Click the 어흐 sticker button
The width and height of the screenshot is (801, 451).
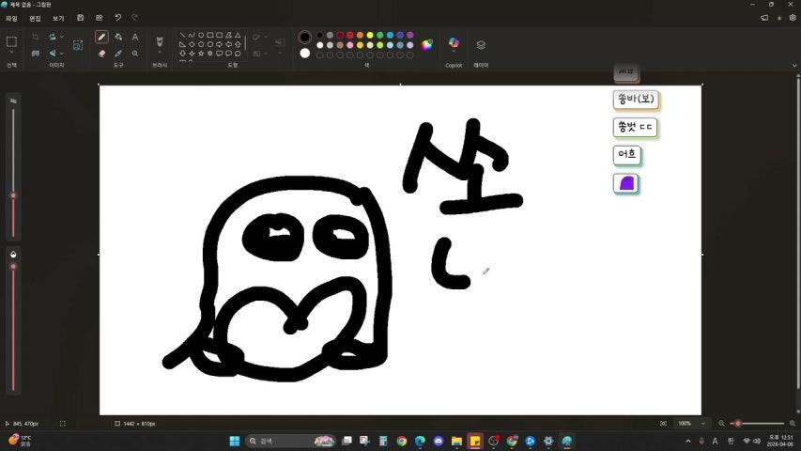coord(626,154)
